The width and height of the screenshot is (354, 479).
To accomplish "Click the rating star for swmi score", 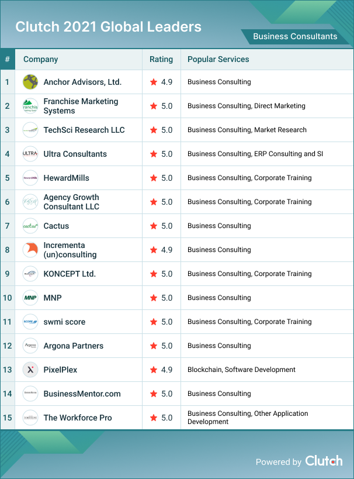I will (x=154, y=322).
